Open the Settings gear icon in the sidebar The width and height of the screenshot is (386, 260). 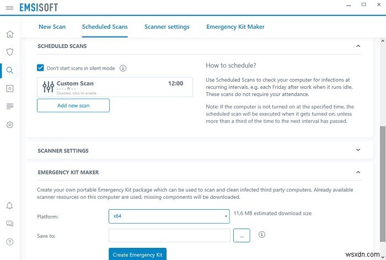pyautogui.click(x=9, y=125)
